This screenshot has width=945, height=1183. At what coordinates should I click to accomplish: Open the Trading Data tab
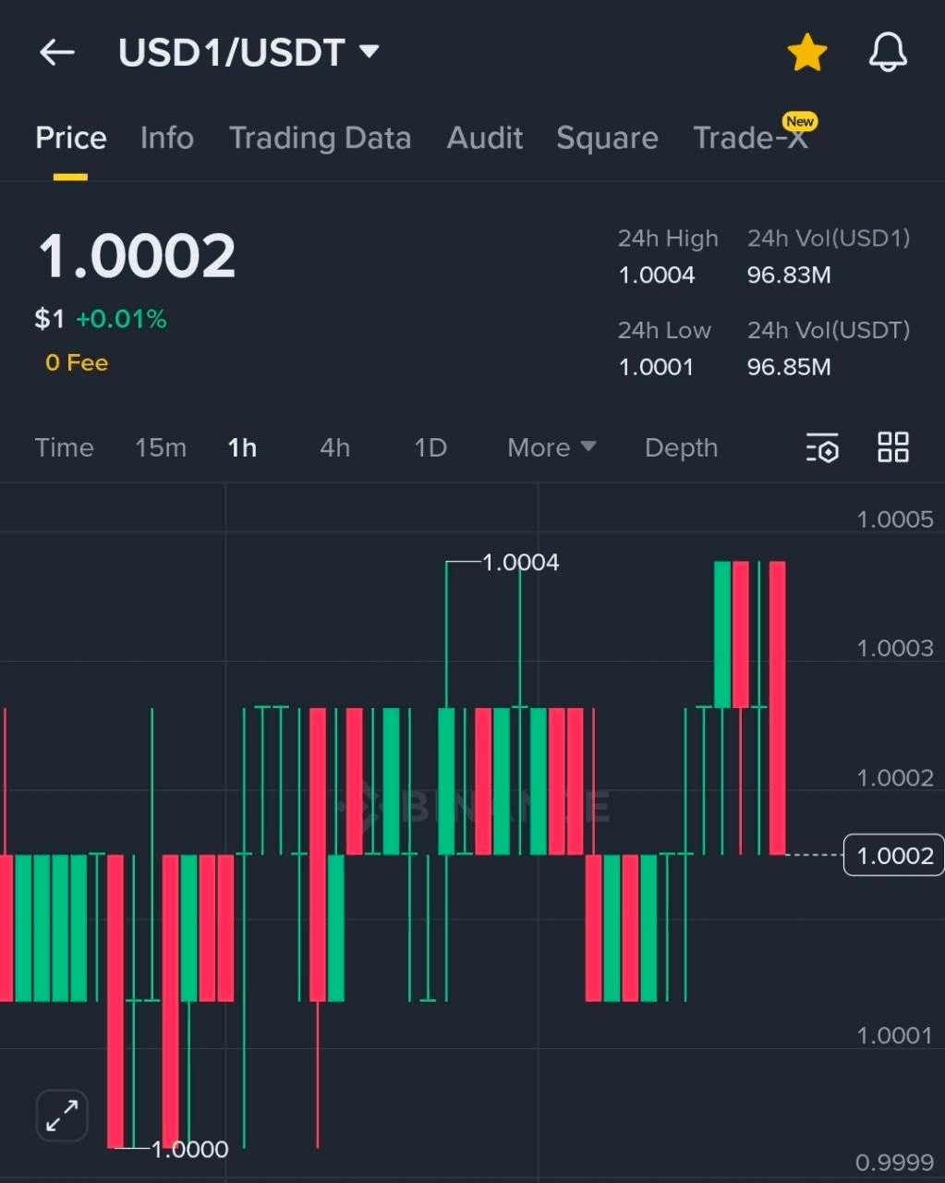pos(320,138)
